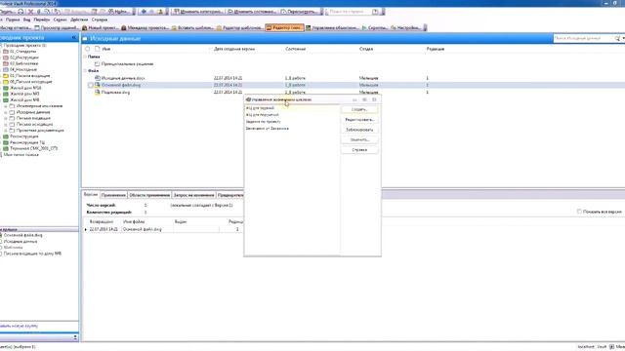Click Основной файл.dwg in versions table
Image resolution: width=625 pixels, height=351 pixels.
[143, 229]
